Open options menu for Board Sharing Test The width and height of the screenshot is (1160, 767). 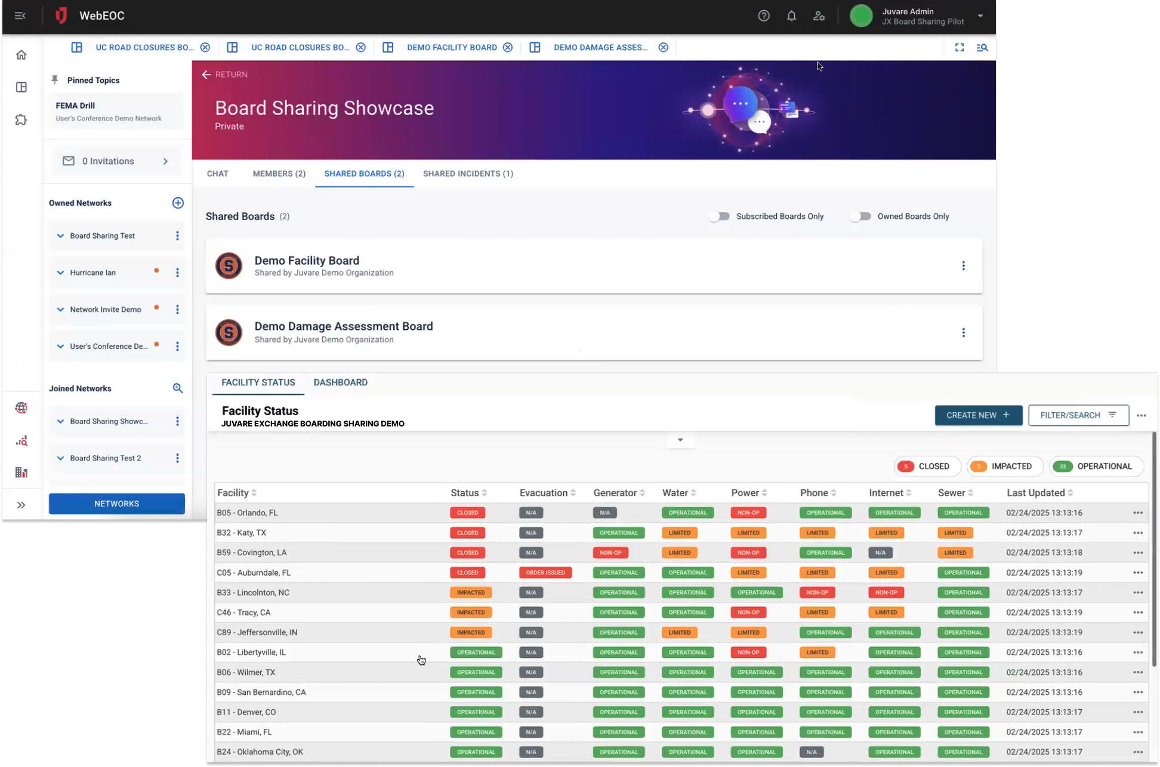tap(177, 236)
